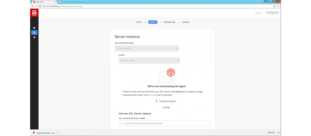Click the SQL Server instance name field

click(x=165, y=124)
